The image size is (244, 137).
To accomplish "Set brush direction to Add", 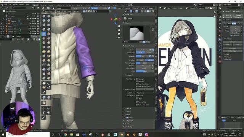I will [x=140, y=60].
